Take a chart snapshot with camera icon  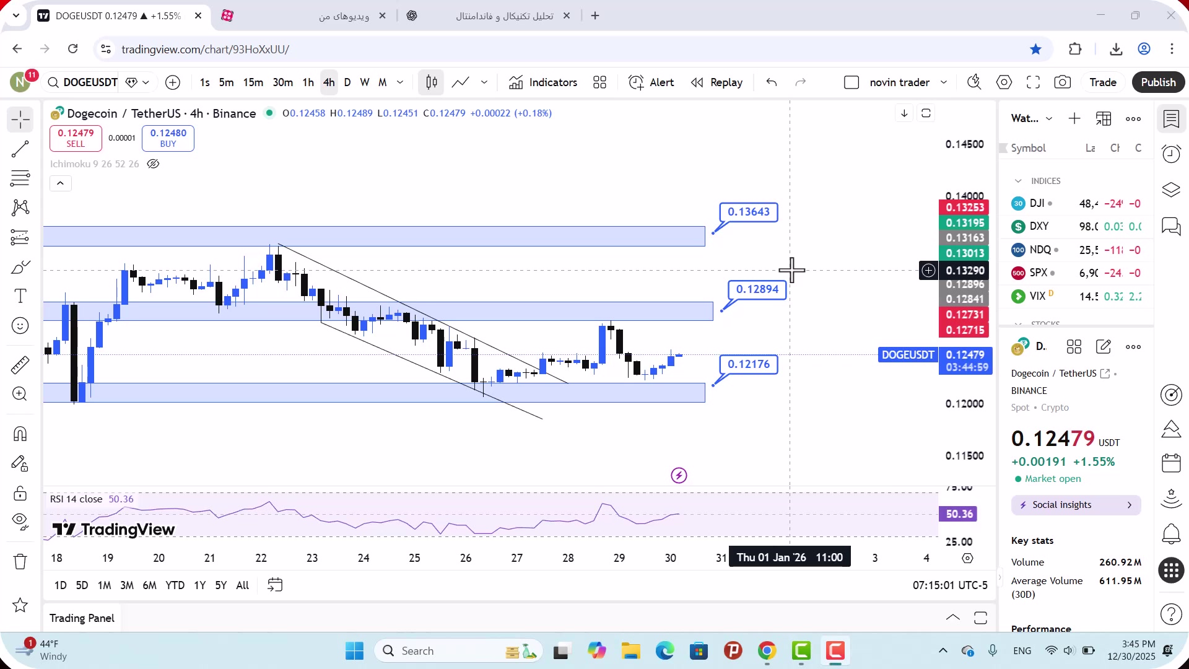point(1063,82)
